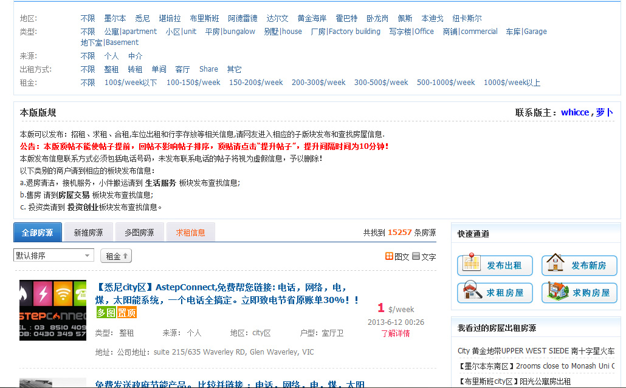This screenshot has height=388, width=626.
Task: Click 不限 in the 租金 row
Action: coord(88,83)
